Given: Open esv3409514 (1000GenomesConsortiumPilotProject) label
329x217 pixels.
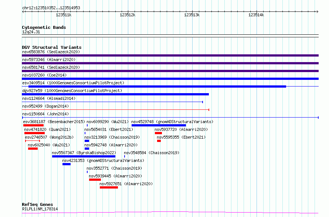Looking at the screenshot, I should coord(73,83).
